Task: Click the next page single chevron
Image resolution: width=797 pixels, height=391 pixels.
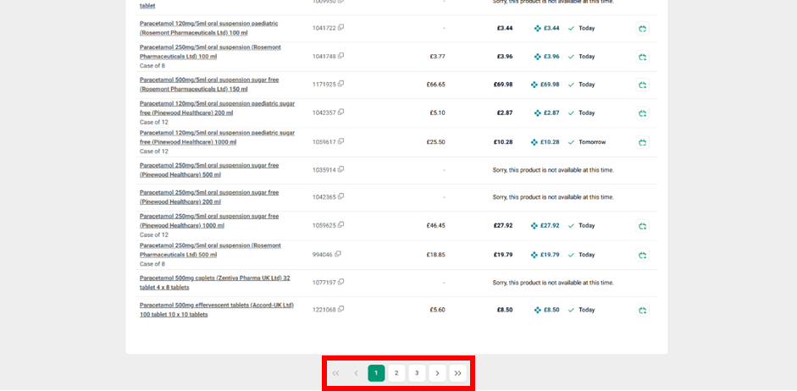Action: pyautogui.click(x=437, y=373)
